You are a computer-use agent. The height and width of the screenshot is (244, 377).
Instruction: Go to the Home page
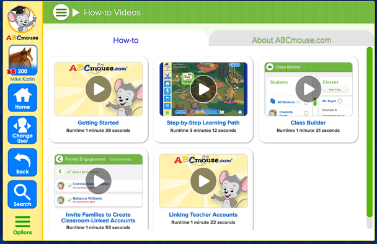22,98
